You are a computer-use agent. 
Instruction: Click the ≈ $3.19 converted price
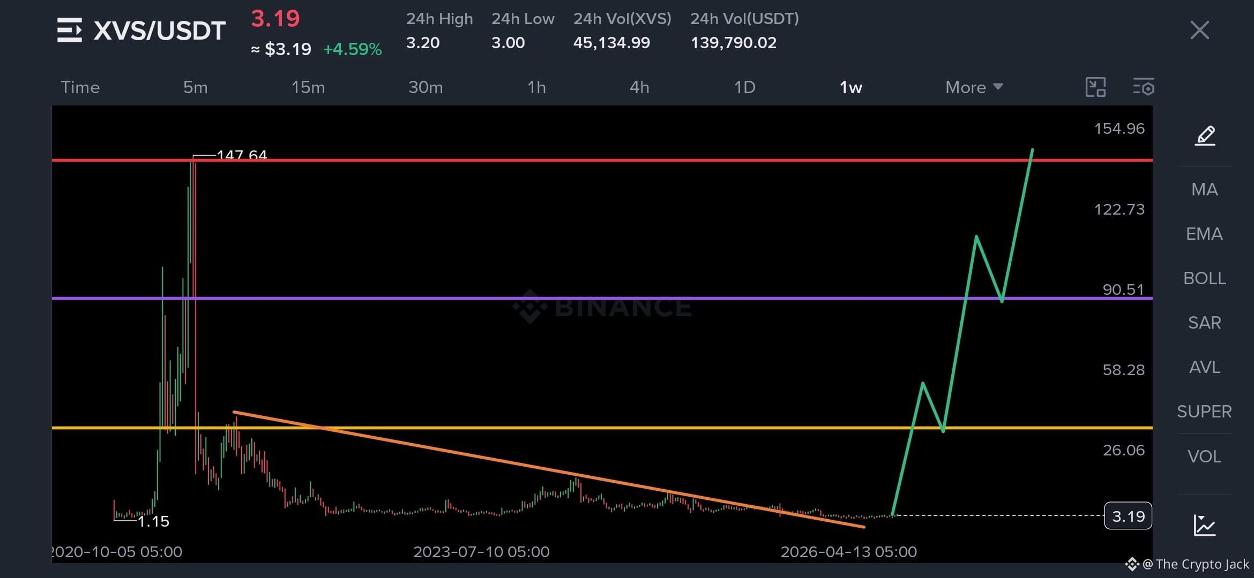[x=281, y=49]
